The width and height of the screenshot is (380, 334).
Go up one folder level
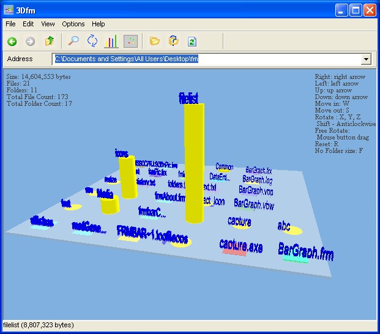tap(50, 42)
